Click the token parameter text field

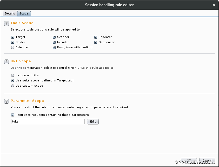coord(48,122)
